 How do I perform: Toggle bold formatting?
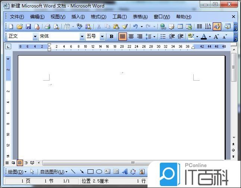click(112, 36)
